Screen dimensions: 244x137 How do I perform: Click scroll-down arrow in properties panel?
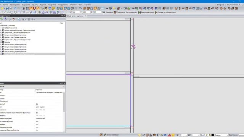[64, 131]
